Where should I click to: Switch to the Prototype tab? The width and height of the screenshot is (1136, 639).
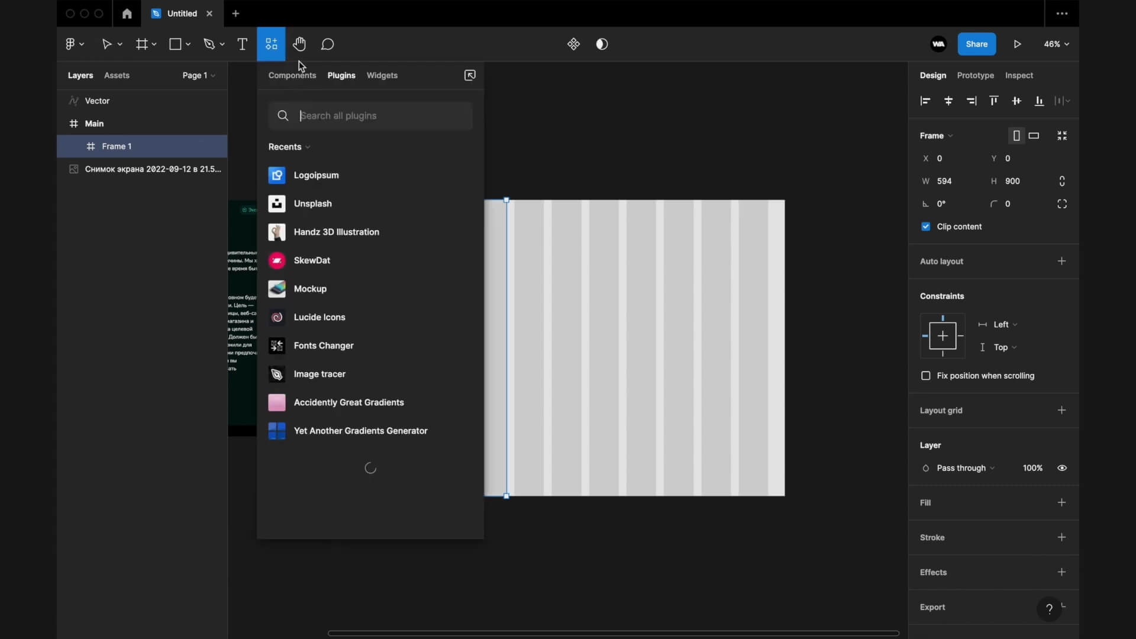point(975,75)
